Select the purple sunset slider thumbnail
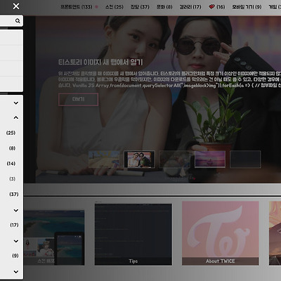281x281 pixels. [210, 159]
